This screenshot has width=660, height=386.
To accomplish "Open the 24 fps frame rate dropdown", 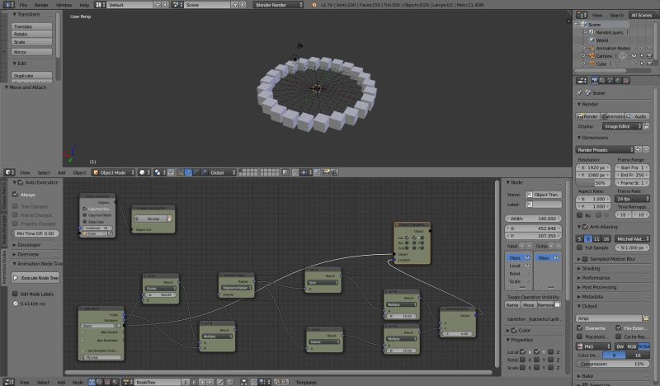I will click(633, 199).
